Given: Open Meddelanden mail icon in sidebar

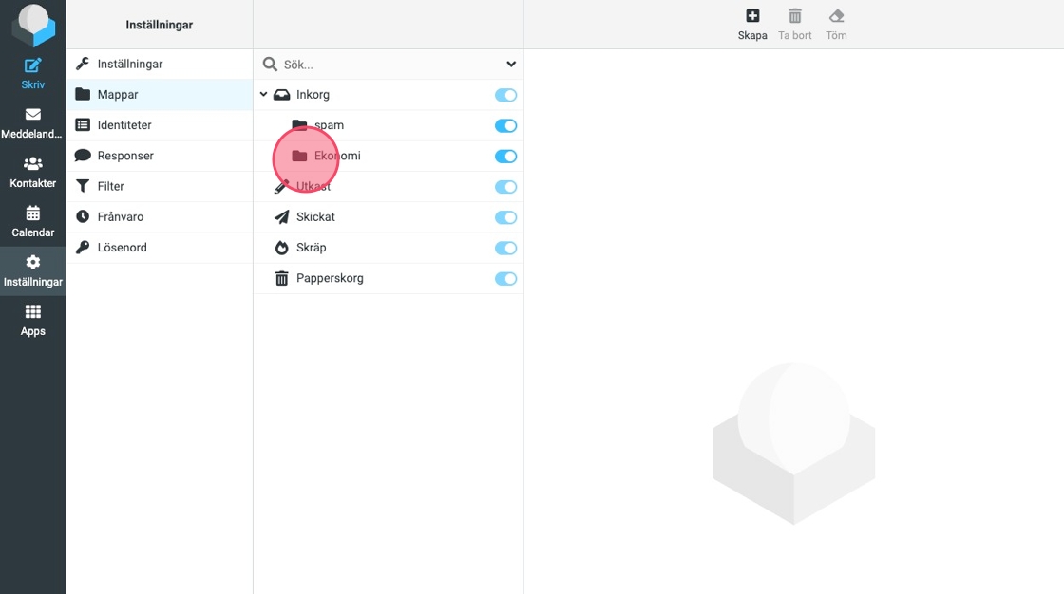Looking at the screenshot, I should 32,115.
